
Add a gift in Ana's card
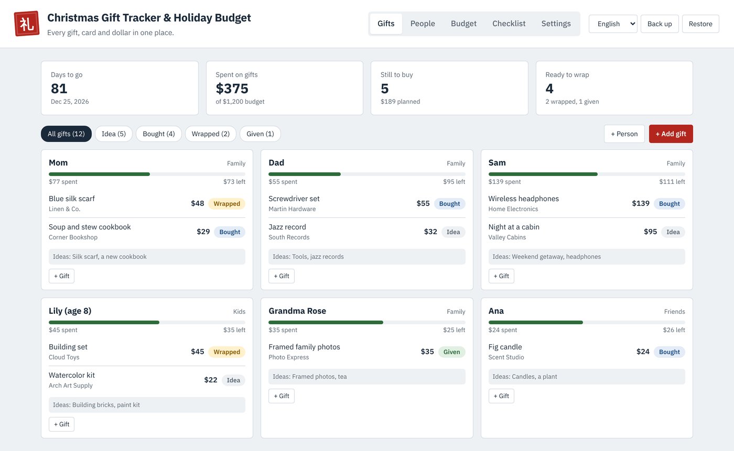pos(501,396)
